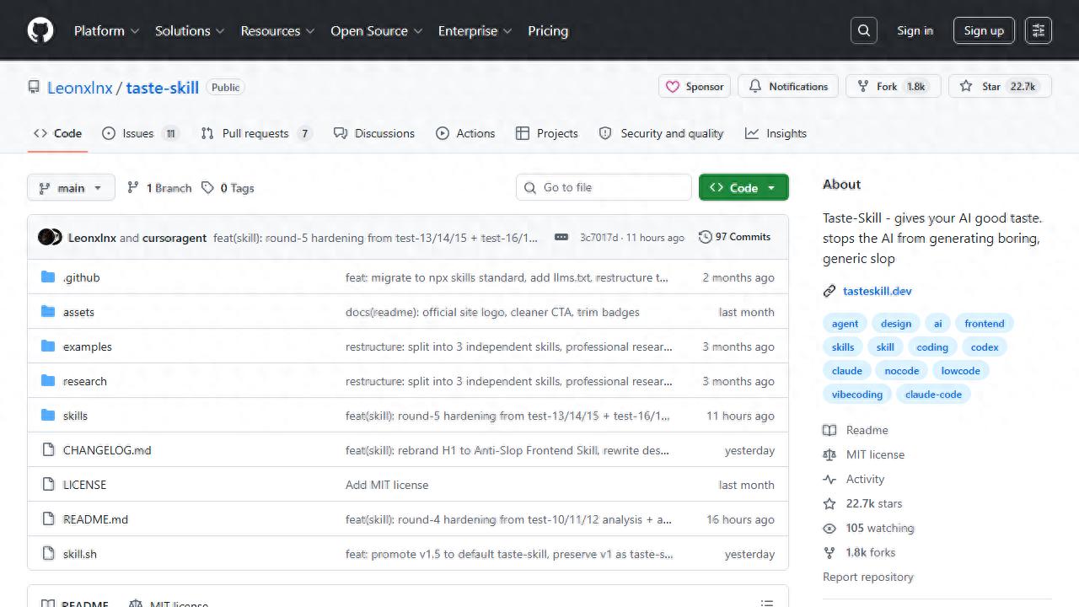Open the 3c7017d commit hash link
The width and height of the screenshot is (1079, 607).
599,238
